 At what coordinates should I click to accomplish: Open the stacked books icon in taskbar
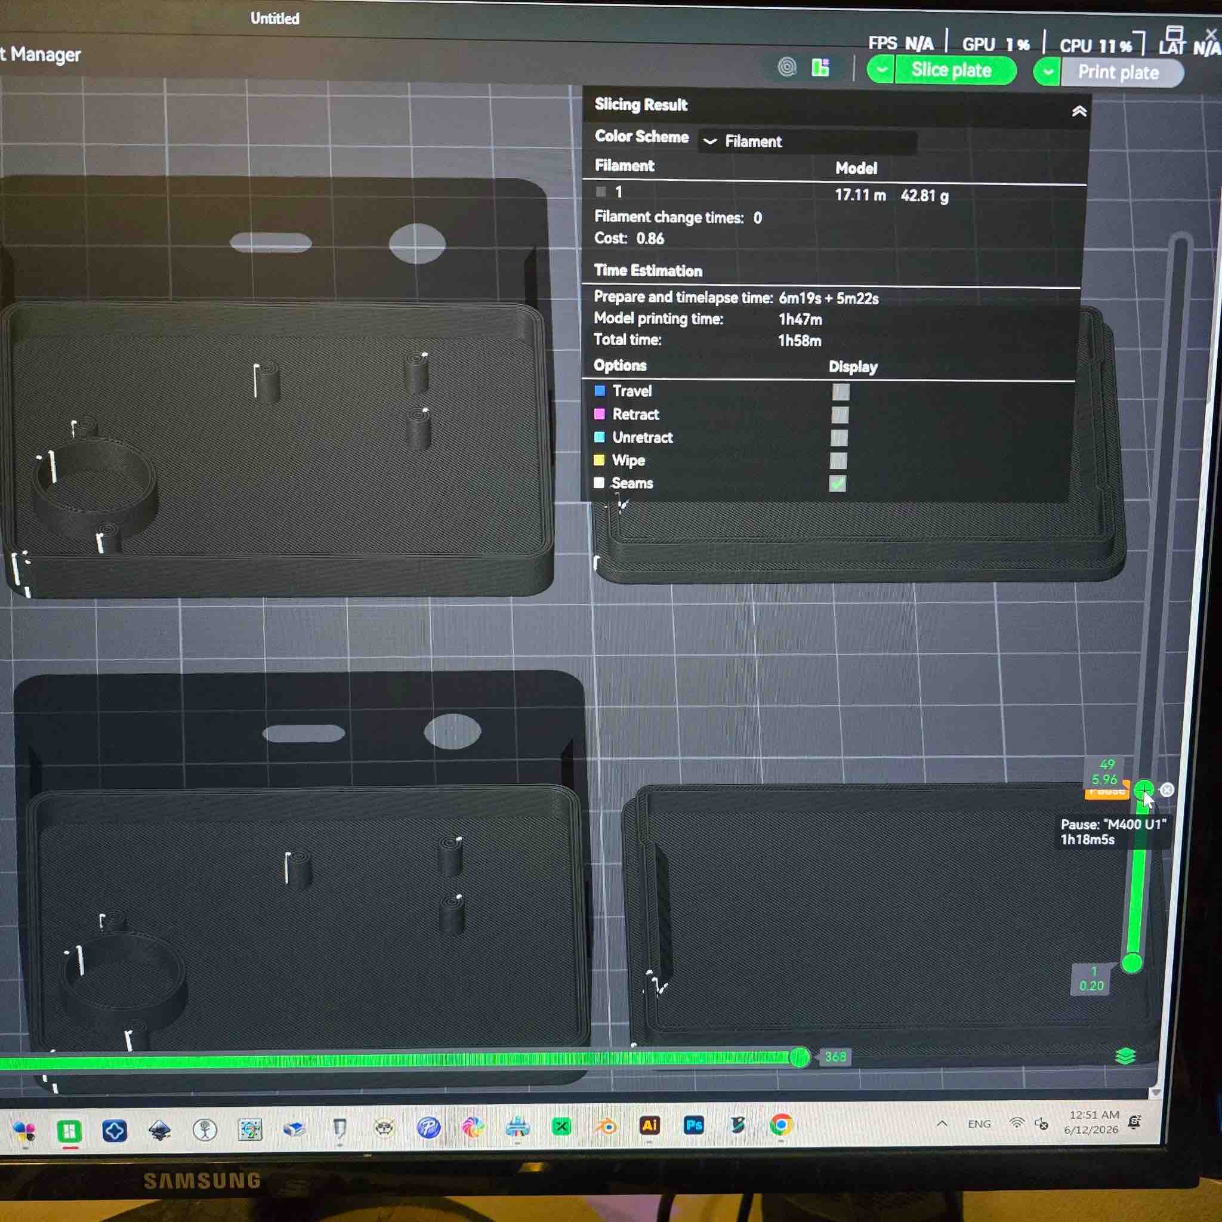coord(294,1129)
